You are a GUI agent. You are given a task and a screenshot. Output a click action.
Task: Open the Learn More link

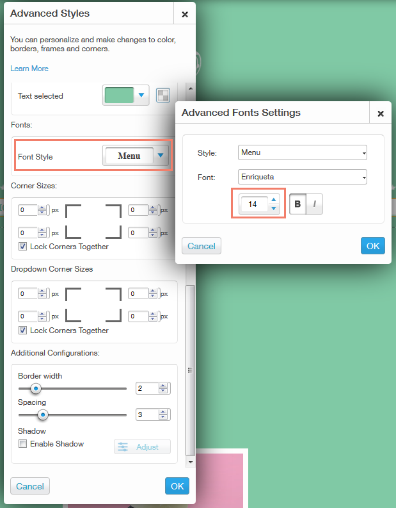[x=29, y=69]
